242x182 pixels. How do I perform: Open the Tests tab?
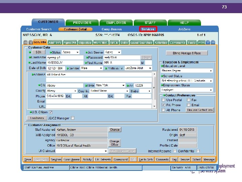tap(192, 43)
